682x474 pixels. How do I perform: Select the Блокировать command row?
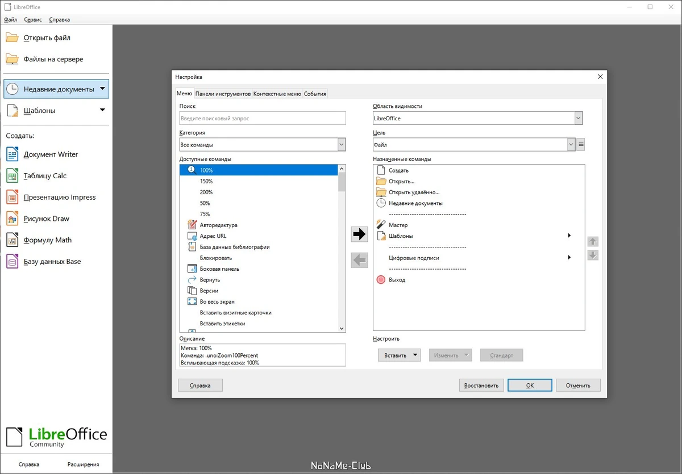tap(259, 258)
